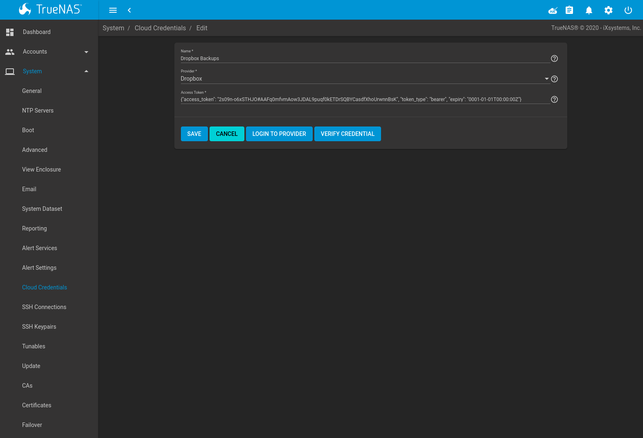Screen dimensions: 643x438
Task: Click the Dashboard grid icon
Action: pyautogui.click(x=10, y=32)
